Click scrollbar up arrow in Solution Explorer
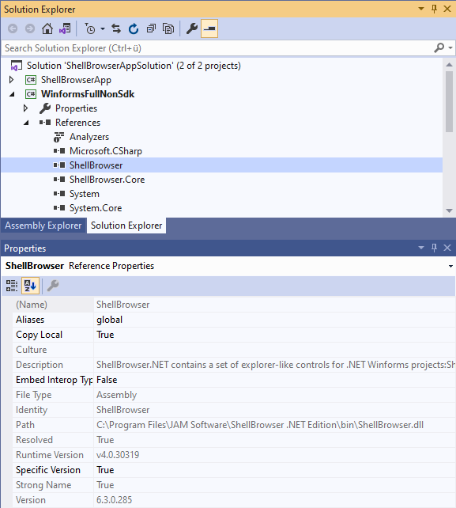Viewport: 456px width, 508px height. click(449, 65)
